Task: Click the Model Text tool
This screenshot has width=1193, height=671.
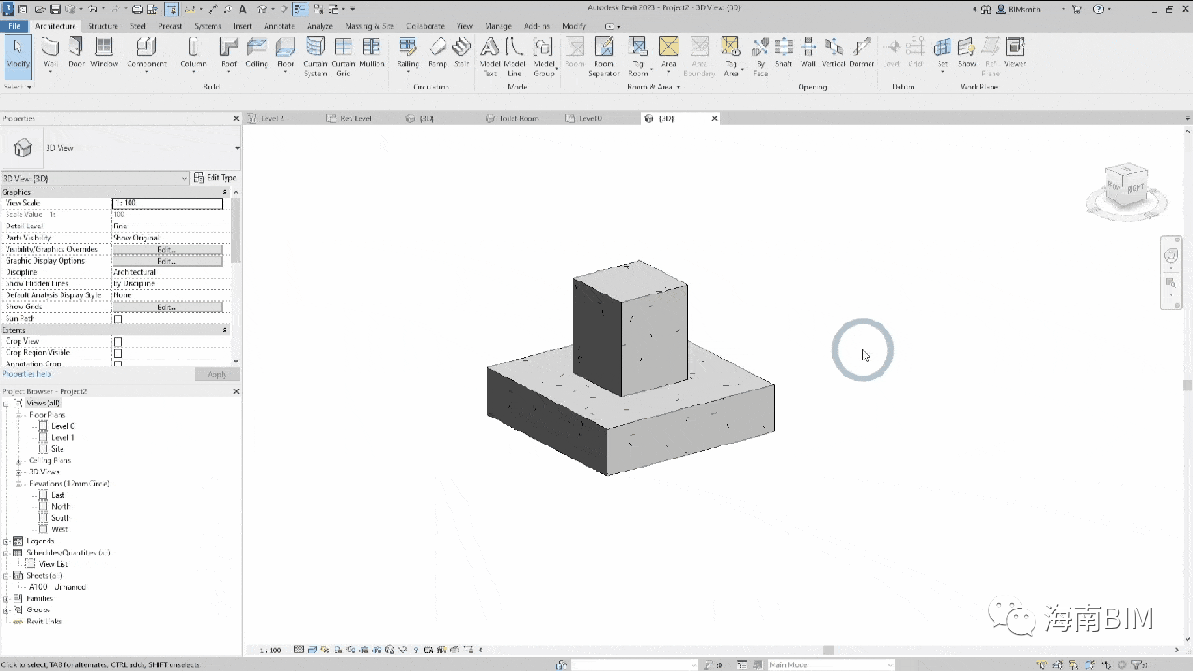Action: click(x=489, y=57)
